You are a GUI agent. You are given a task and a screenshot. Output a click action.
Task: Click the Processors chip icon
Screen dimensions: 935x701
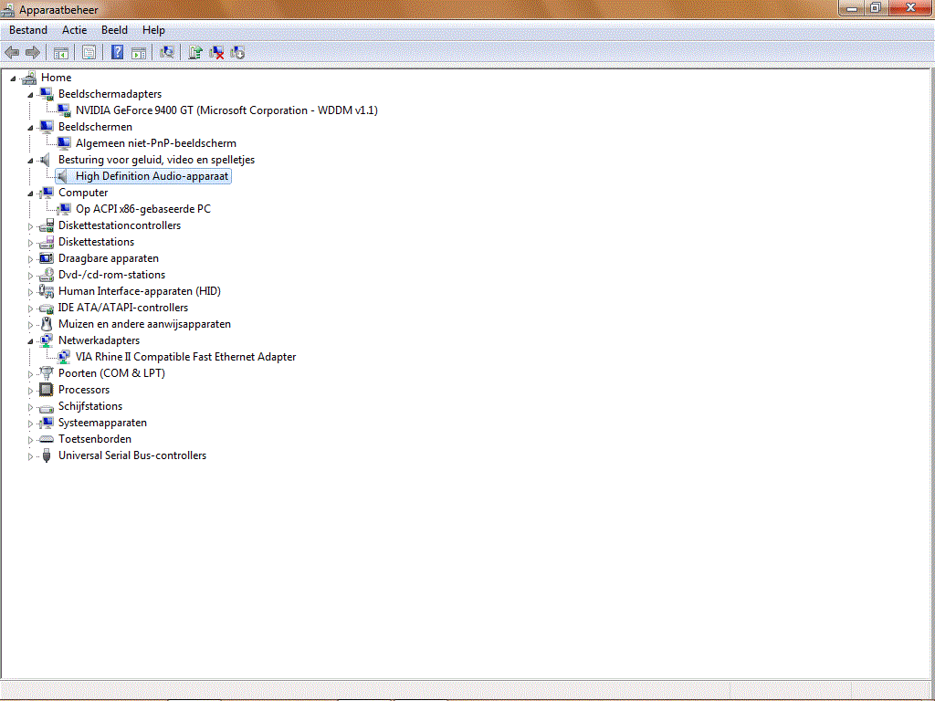(x=47, y=389)
